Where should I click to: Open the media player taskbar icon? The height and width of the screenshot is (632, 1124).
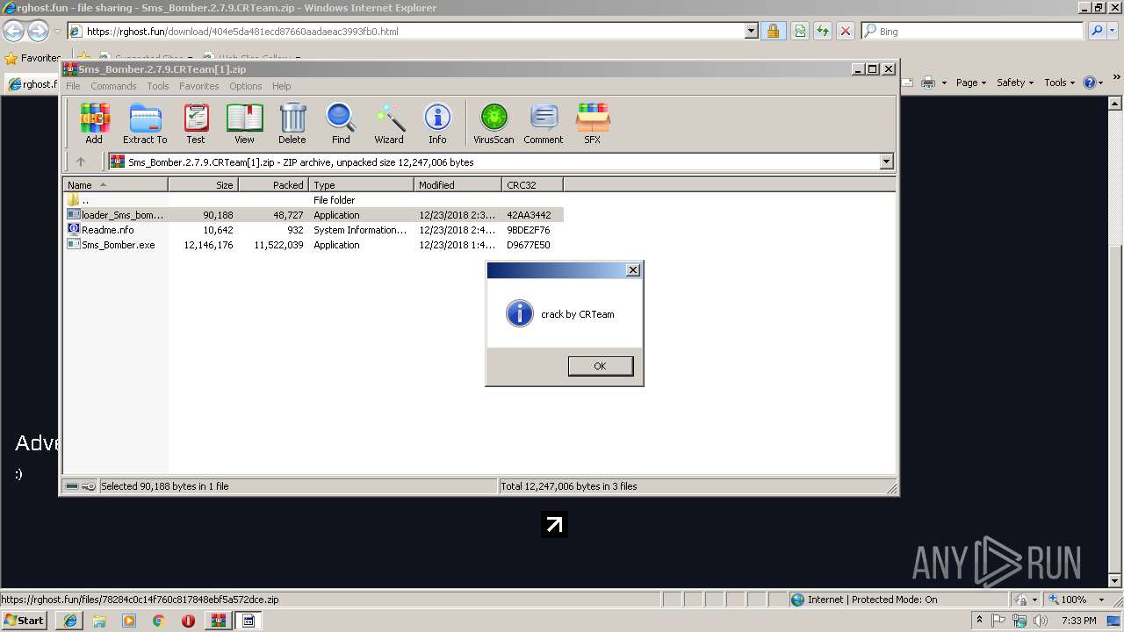click(x=129, y=621)
